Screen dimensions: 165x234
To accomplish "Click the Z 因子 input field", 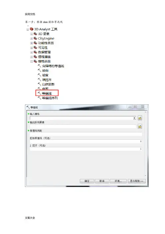I will [86, 149].
